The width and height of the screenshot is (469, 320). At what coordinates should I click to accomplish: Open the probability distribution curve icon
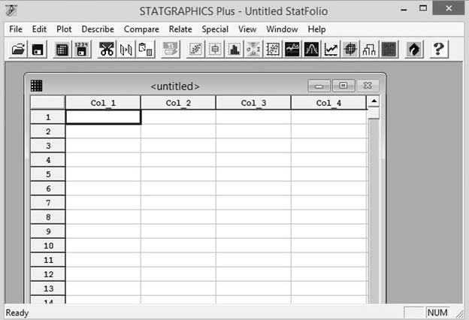click(x=311, y=49)
